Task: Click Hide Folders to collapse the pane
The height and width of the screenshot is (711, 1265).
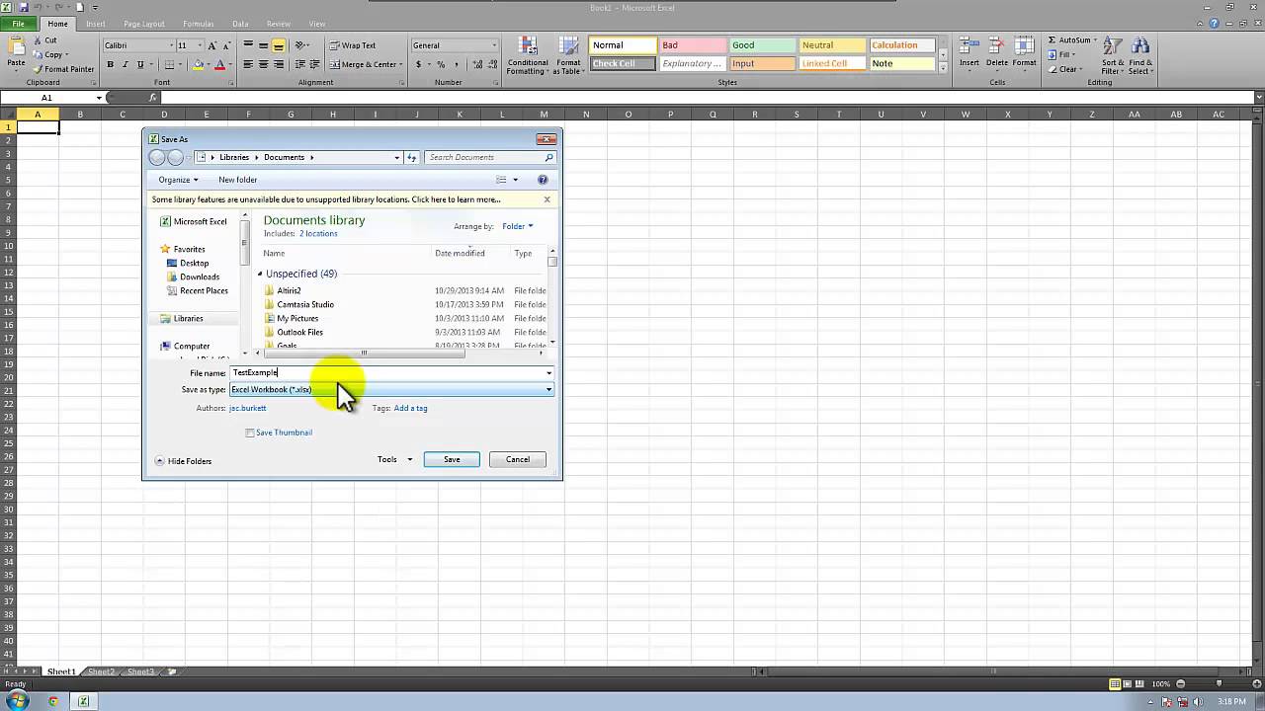Action: pyautogui.click(x=183, y=461)
